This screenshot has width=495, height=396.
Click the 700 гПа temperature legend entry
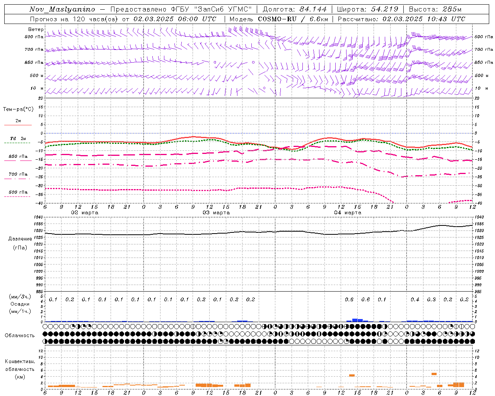(x=18, y=174)
